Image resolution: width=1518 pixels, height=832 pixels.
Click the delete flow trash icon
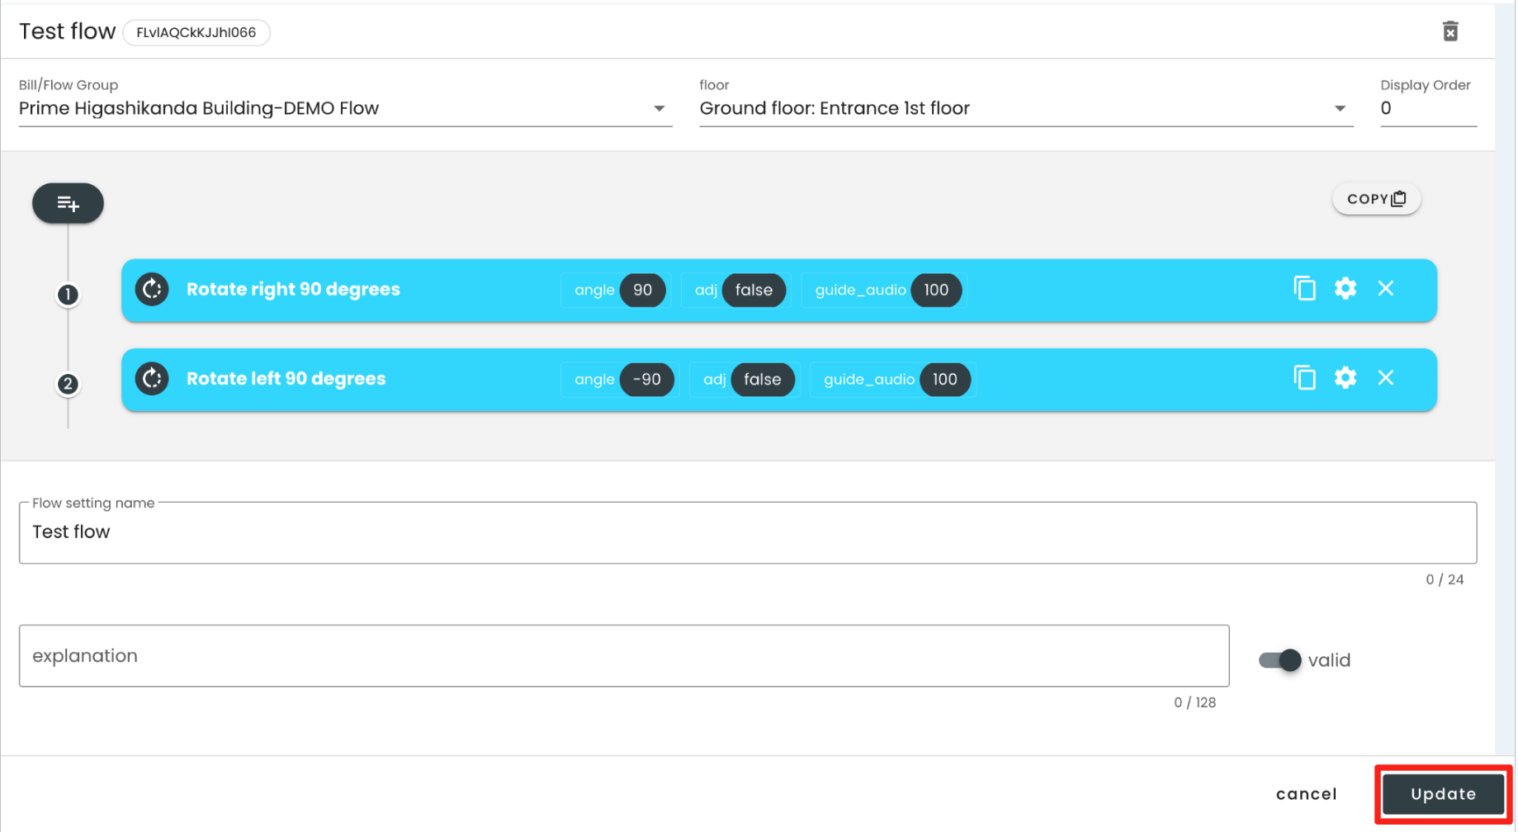point(1450,31)
